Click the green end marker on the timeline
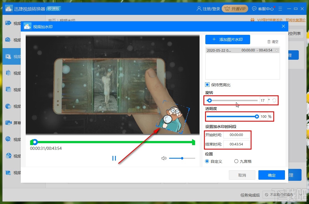The height and width of the screenshot is (204, 309). click(x=193, y=142)
